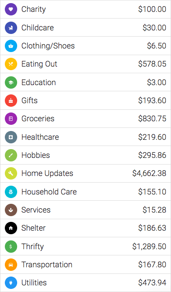Click the orange Transportation car icon
171x292 pixels.
(11, 265)
